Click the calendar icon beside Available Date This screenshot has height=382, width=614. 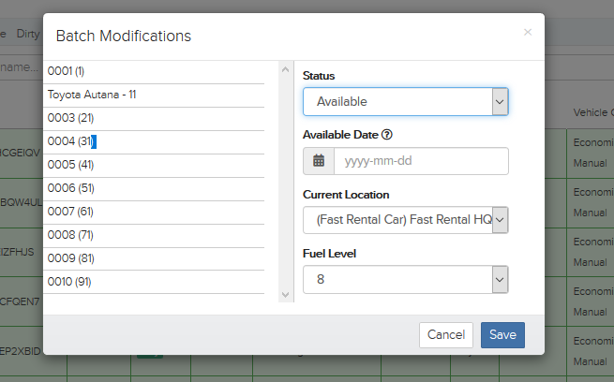tap(319, 161)
